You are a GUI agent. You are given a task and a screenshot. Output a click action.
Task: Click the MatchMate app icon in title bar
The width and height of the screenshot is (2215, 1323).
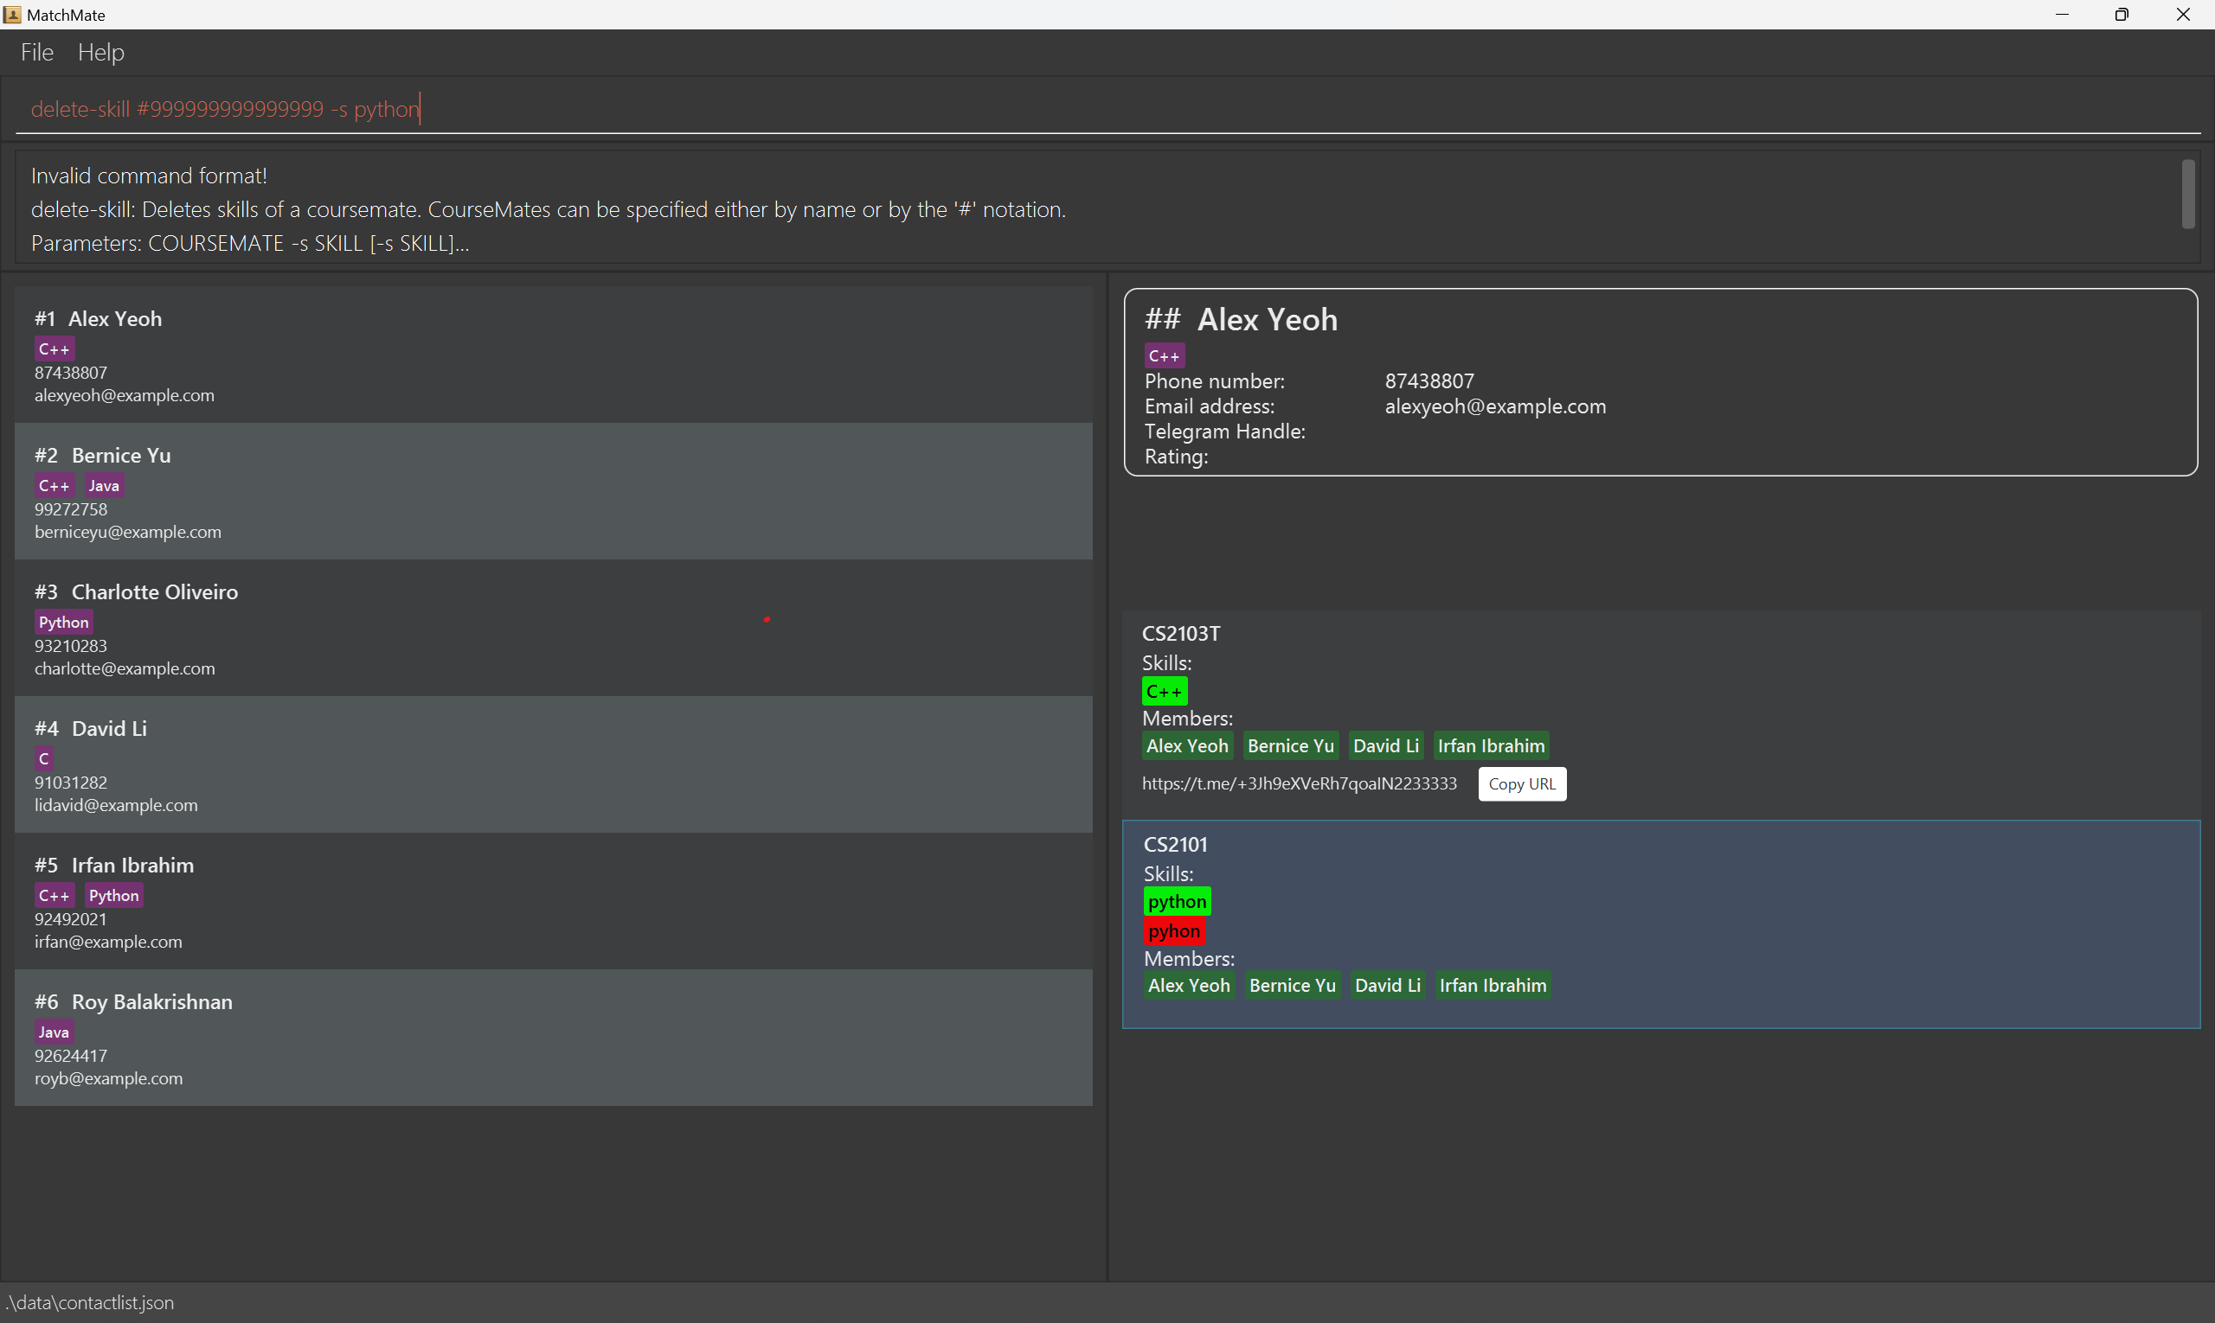pyautogui.click(x=11, y=14)
